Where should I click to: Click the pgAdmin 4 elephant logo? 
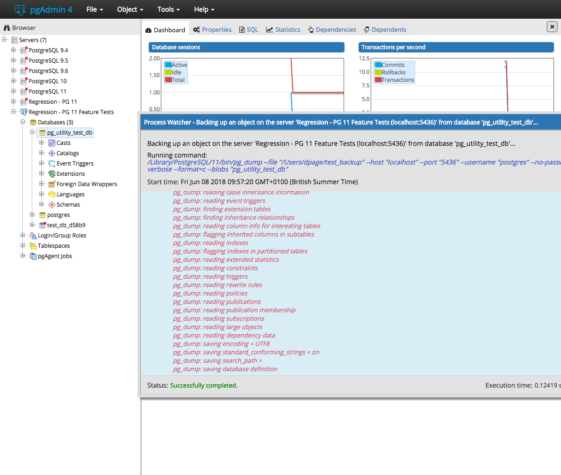20,10
